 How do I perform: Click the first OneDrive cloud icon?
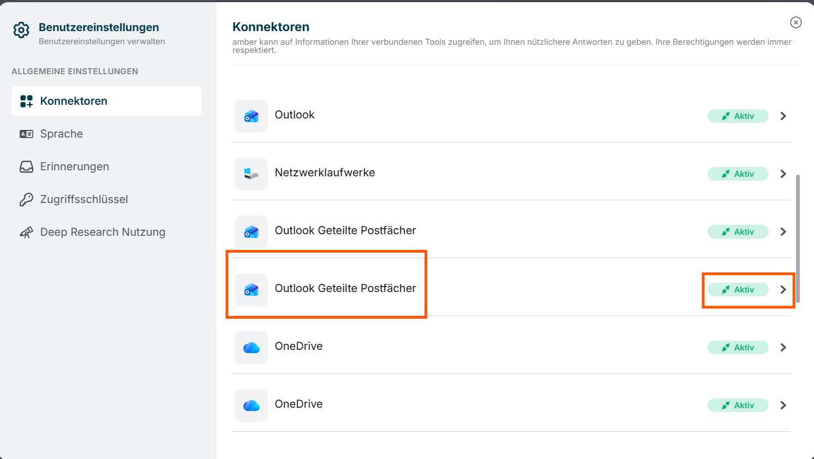click(x=252, y=348)
